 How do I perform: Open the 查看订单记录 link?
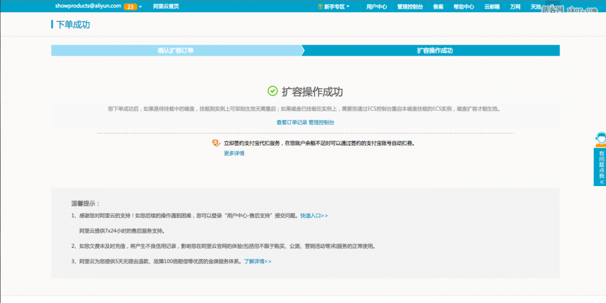291,122
